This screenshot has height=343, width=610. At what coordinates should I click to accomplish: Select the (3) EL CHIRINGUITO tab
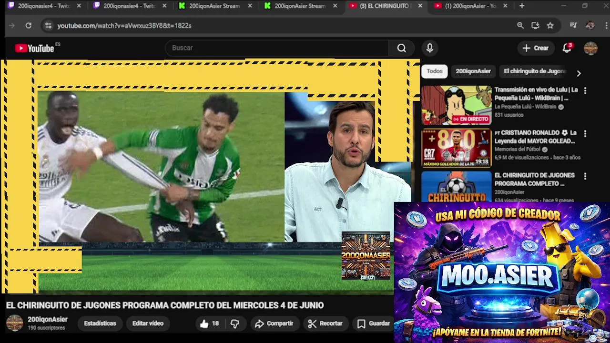tap(385, 6)
